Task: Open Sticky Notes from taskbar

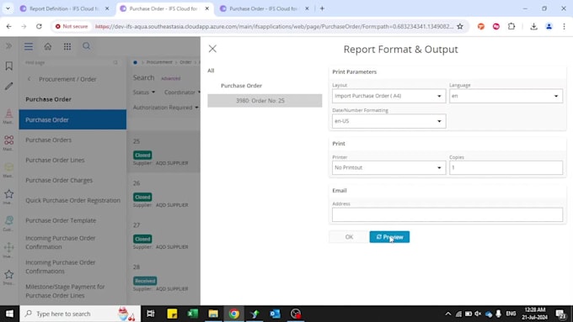Action: pyautogui.click(x=172, y=314)
